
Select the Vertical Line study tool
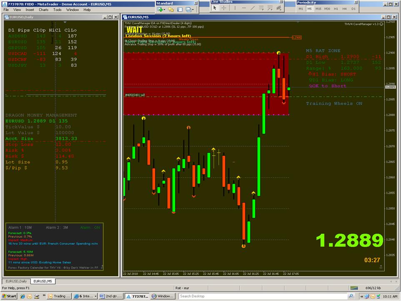coord(235,8)
